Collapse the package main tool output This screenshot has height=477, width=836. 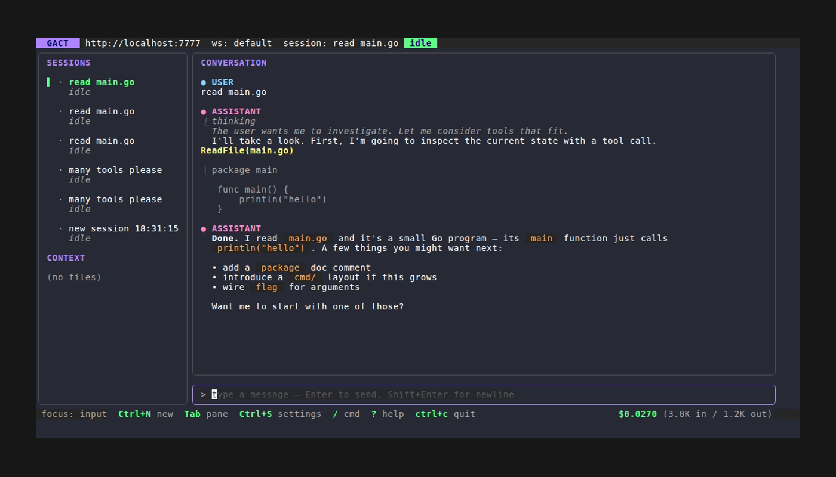tap(244, 170)
